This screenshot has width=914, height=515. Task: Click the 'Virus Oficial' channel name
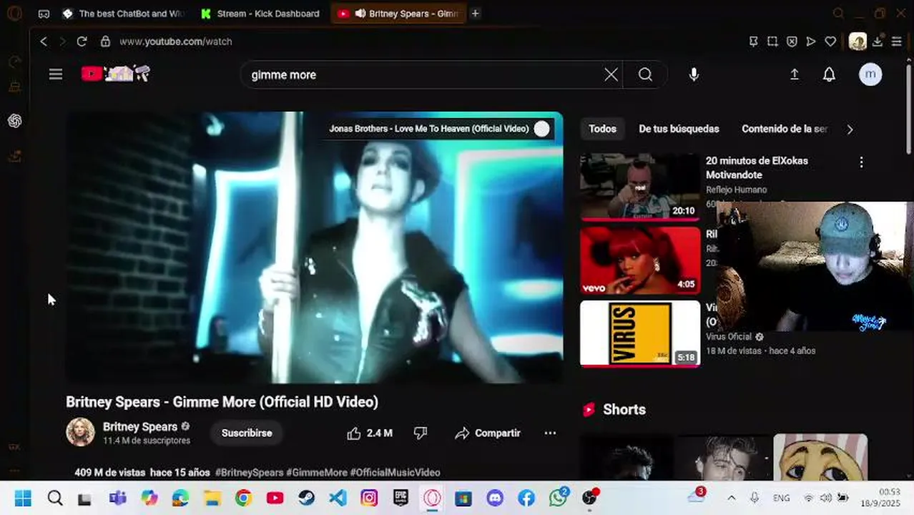(729, 337)
